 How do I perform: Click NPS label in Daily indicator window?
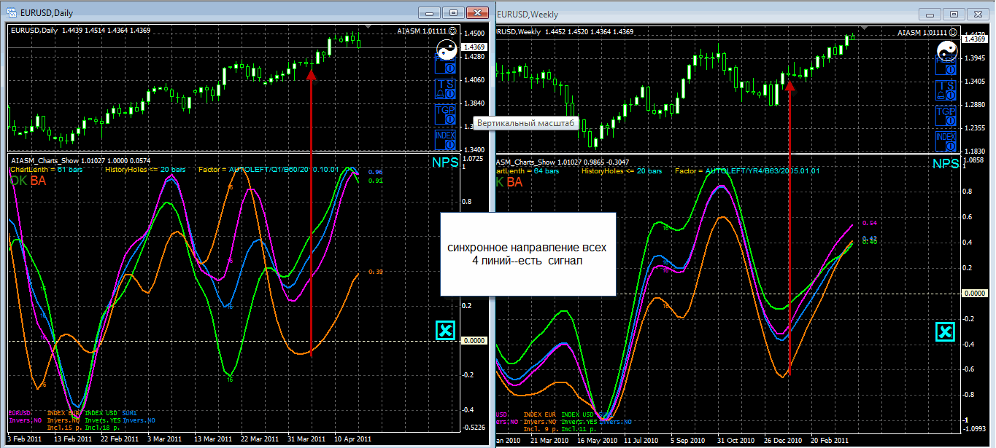click(445, 163)
